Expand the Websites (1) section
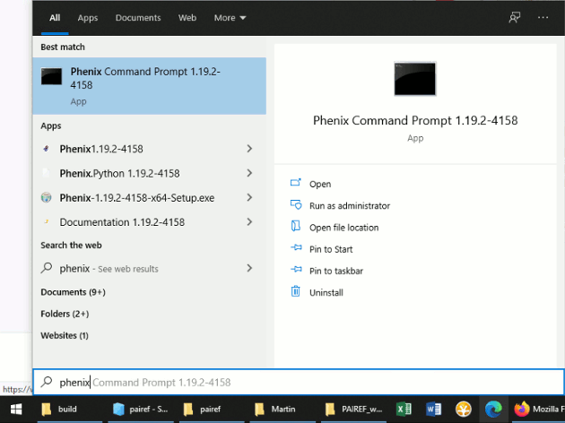 coord(65,335)
